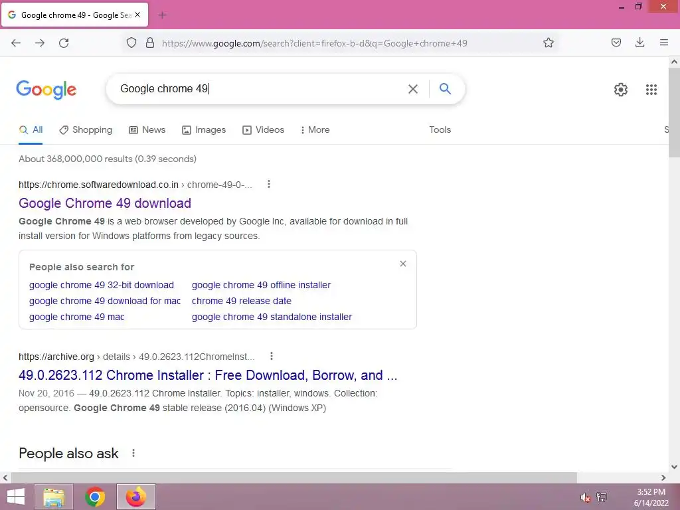The height and width of the screenshot is (510, 680).
Task: Open the Google apps grid
Action: click(651, 90)
